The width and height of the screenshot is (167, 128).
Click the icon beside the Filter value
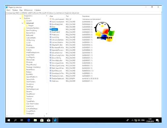tap(51, 27)
